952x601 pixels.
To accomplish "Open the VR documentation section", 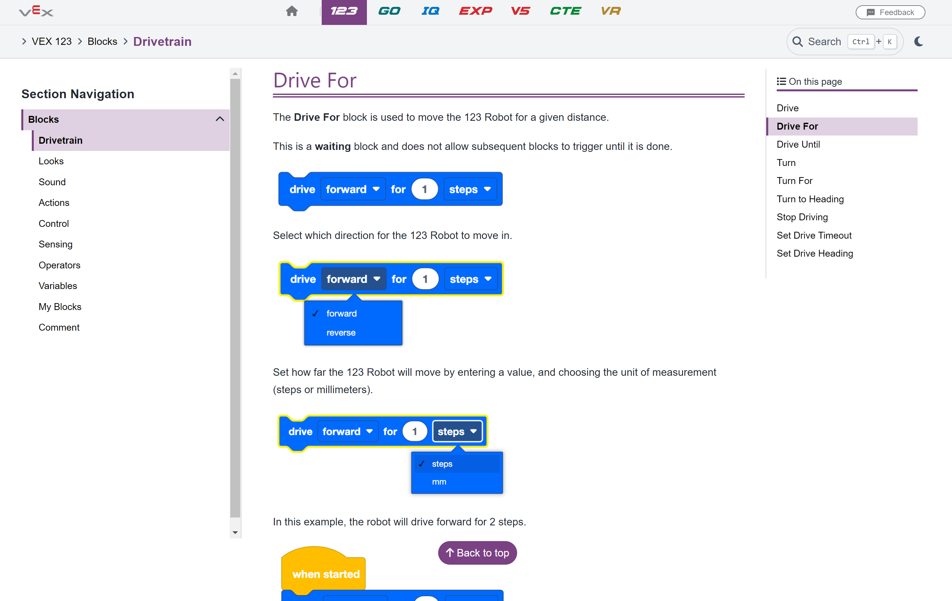I will tap(610, 11).
